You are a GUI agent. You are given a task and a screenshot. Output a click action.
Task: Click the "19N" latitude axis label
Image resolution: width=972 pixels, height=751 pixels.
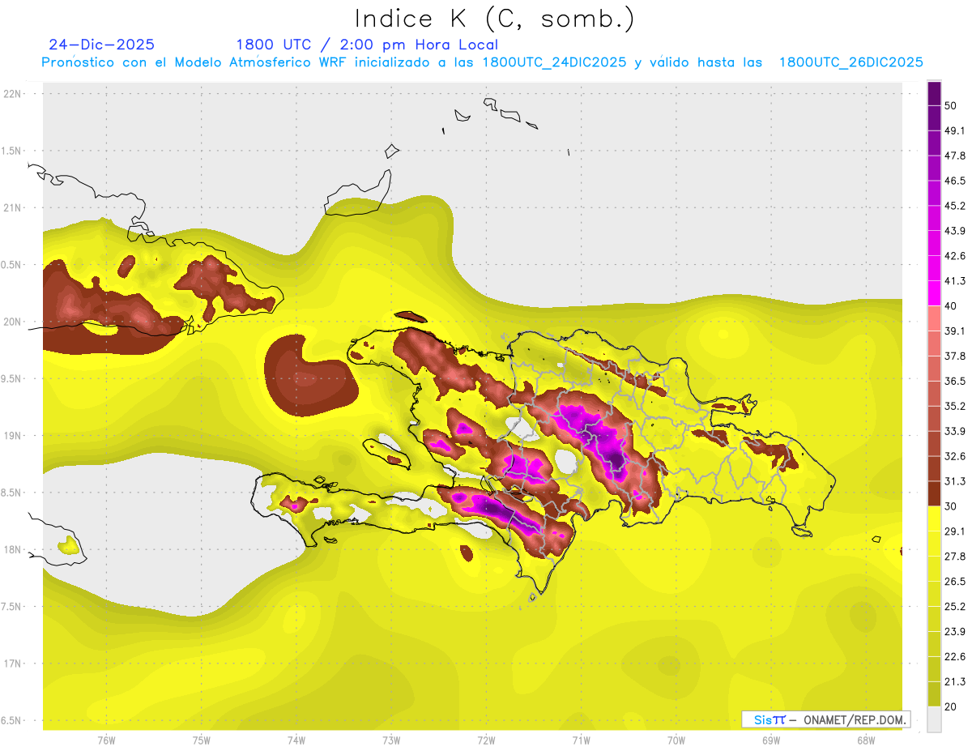[13, 436]
